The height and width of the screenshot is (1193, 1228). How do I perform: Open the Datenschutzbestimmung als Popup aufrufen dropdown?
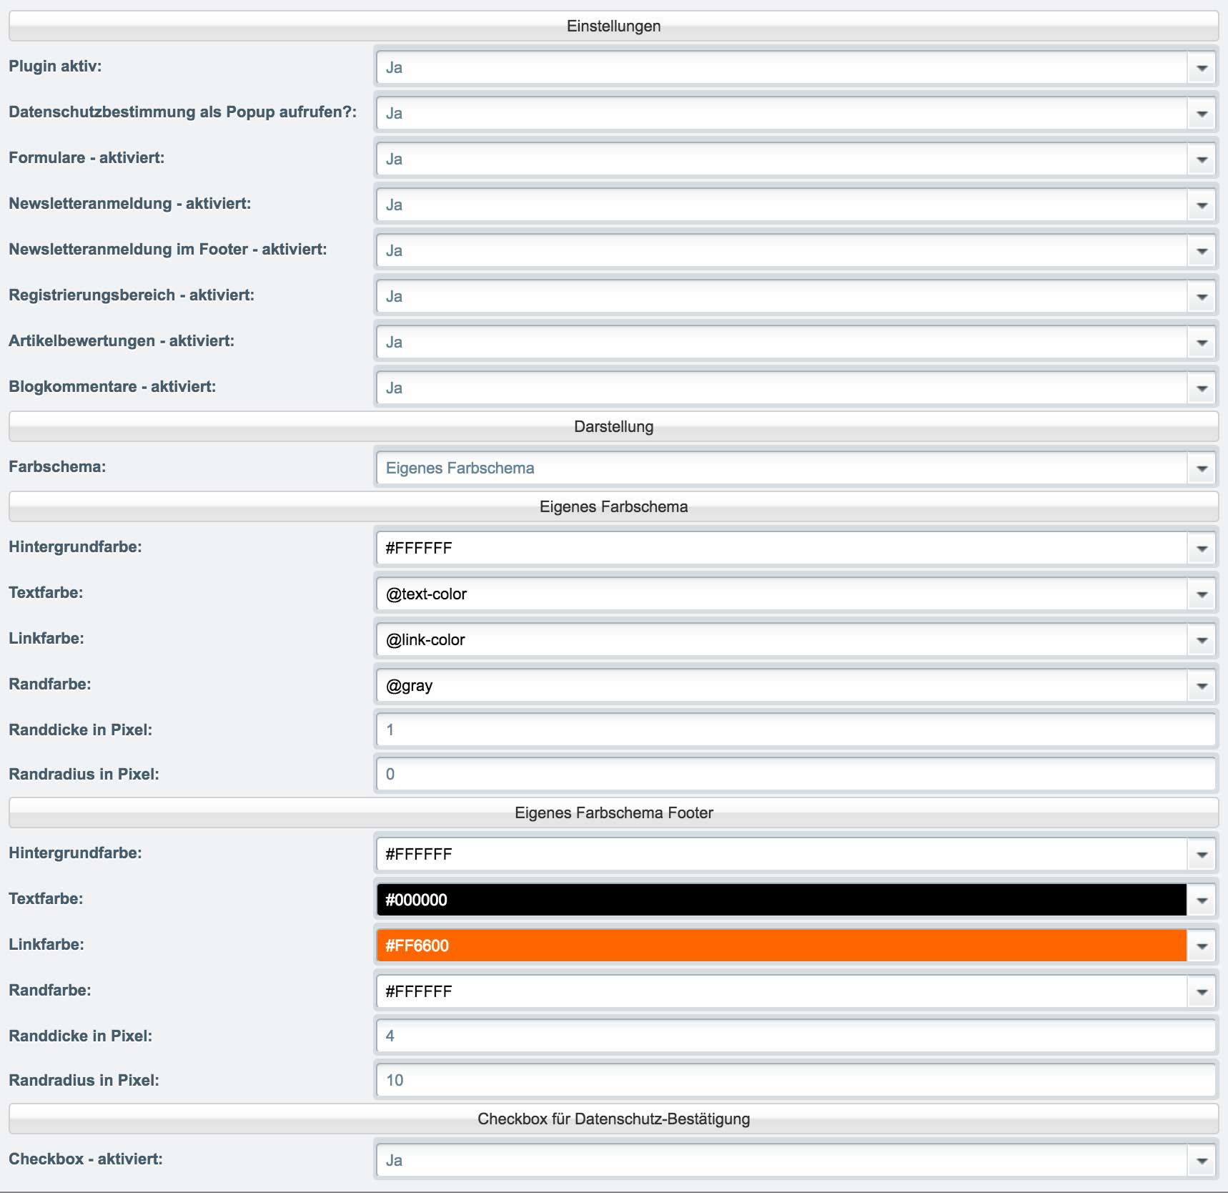pos(796,113)
